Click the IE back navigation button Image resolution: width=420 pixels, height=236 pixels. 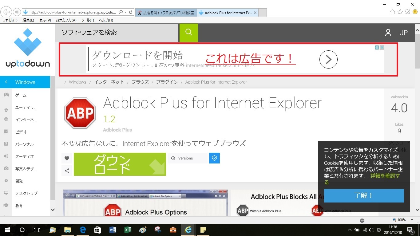click(6, 12)
